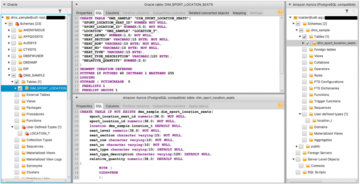360x184 pixels.
Task: Check the LOCATION_T checkbox in Oracle tree
Action: click(20, 134)
